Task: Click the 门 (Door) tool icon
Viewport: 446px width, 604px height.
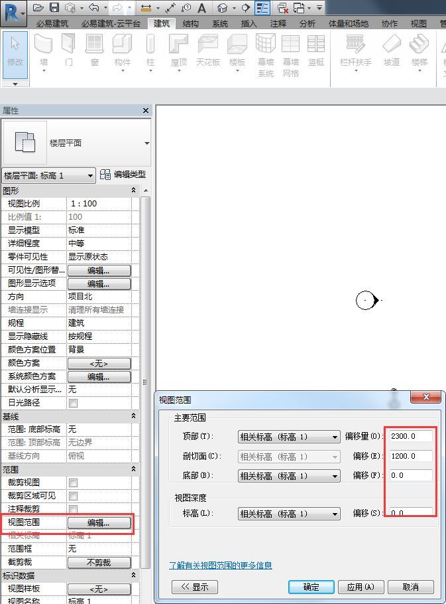Action: pyautogui.click(x=68, y=45)
